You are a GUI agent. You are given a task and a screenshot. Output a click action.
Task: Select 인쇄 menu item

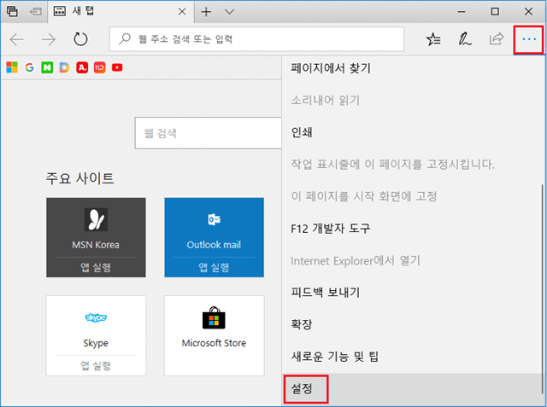[411, 132]
